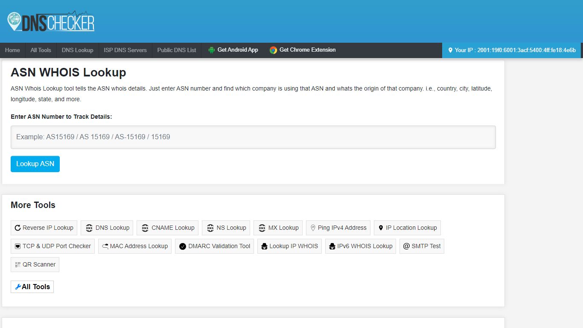Click the Reverse IP Lookup refresh icon
Viewport: 583px width, 328px height.
(x=17, y=228)
